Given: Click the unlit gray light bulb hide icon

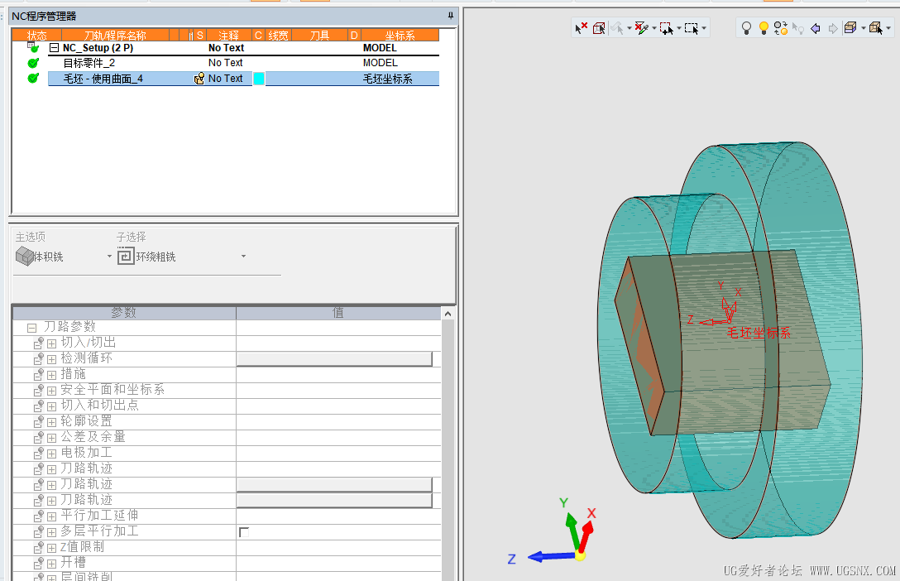Looking at the screenshot, I should pyautogui.click(x=746, y=28).
